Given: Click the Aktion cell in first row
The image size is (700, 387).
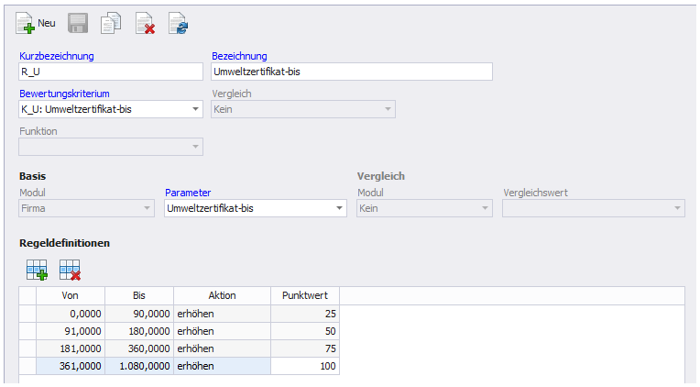Looking at the screenshot, I should (222, 314).
